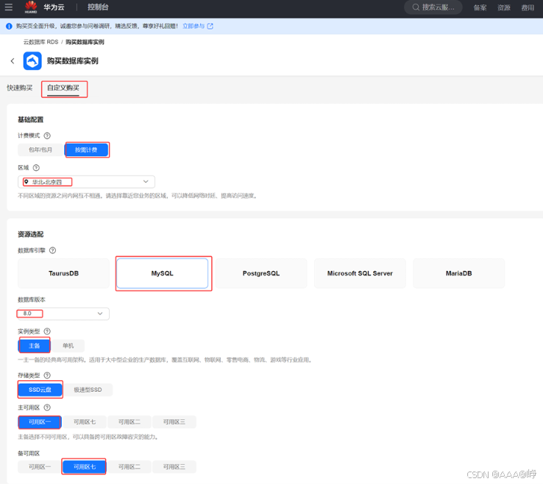Expand the 区域 region dropdown arrow
This screenshot has height=484, width=543.
[x=146, y=182]
